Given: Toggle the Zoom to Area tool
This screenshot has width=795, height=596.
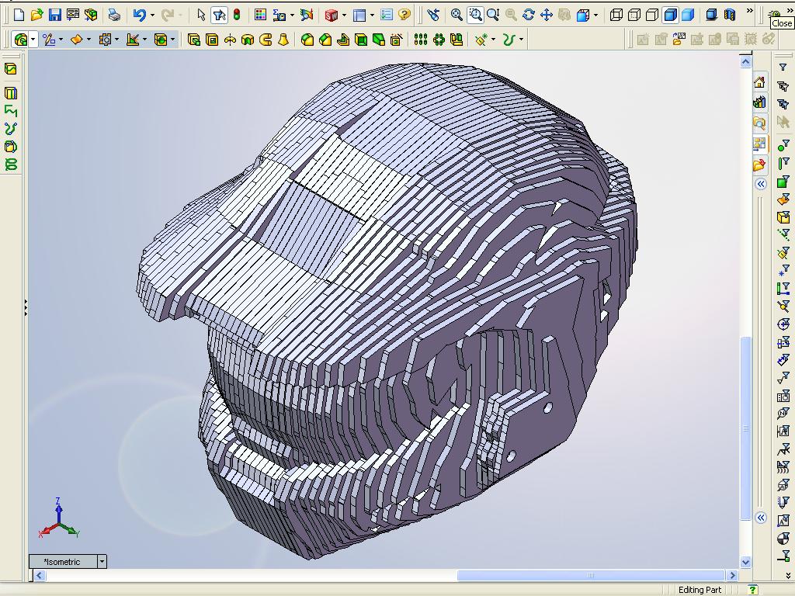Looking at the screenshot, I should [x=475, y=15].
